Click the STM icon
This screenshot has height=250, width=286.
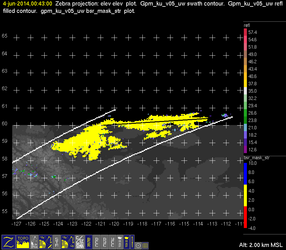(57, 241)
